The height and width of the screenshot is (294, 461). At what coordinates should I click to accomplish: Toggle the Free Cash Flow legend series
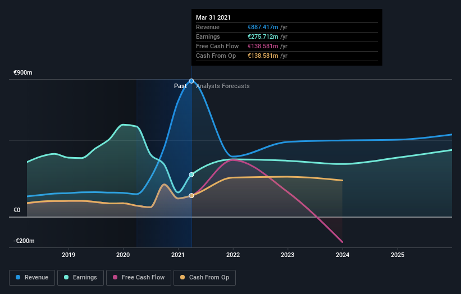pos(139,278)
